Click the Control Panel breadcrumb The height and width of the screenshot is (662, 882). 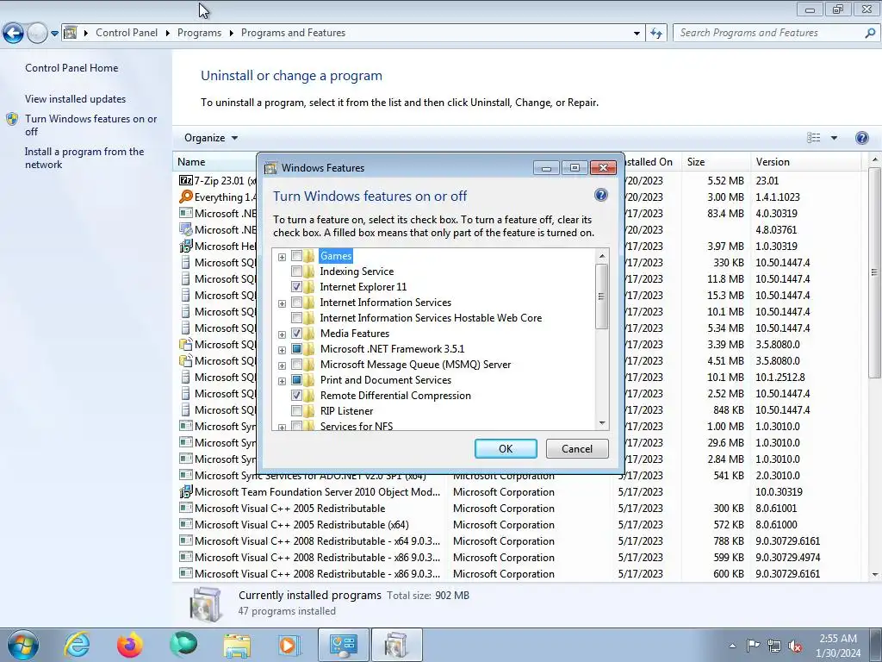(127, 33)
